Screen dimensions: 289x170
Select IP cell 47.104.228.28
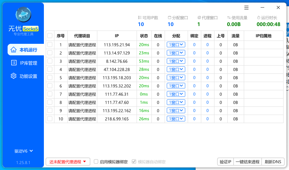(117, 70)
